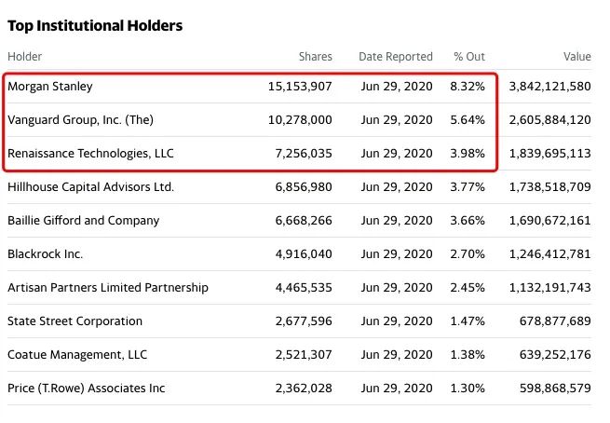Click the Holder column header
Viewport: 610px width, 423px height.
tap(24, 57)
